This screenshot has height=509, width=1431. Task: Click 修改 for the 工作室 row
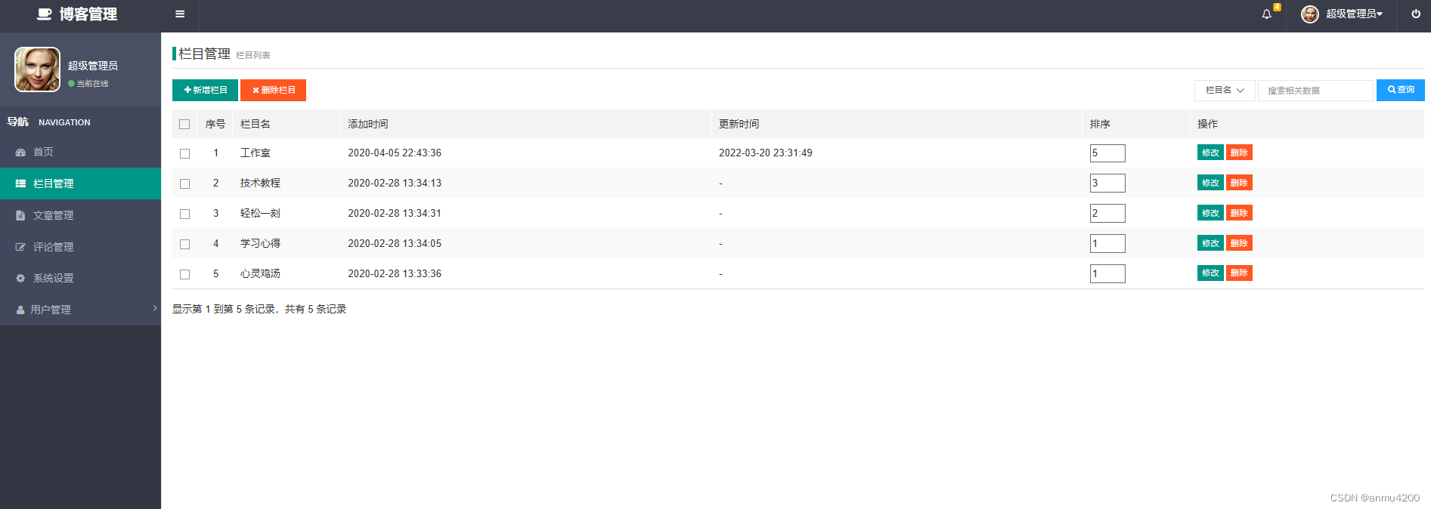click(1210, 153)
